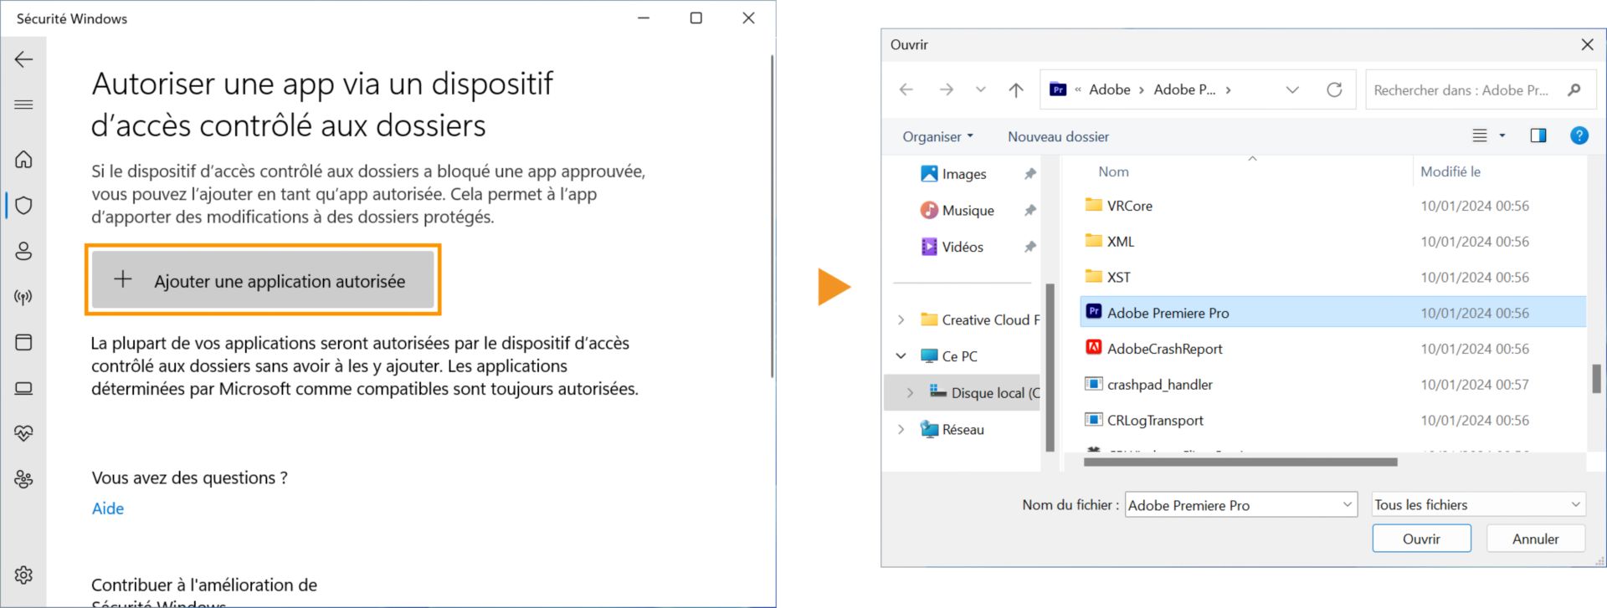Click the Ouvrir button

click(1421, 539)
